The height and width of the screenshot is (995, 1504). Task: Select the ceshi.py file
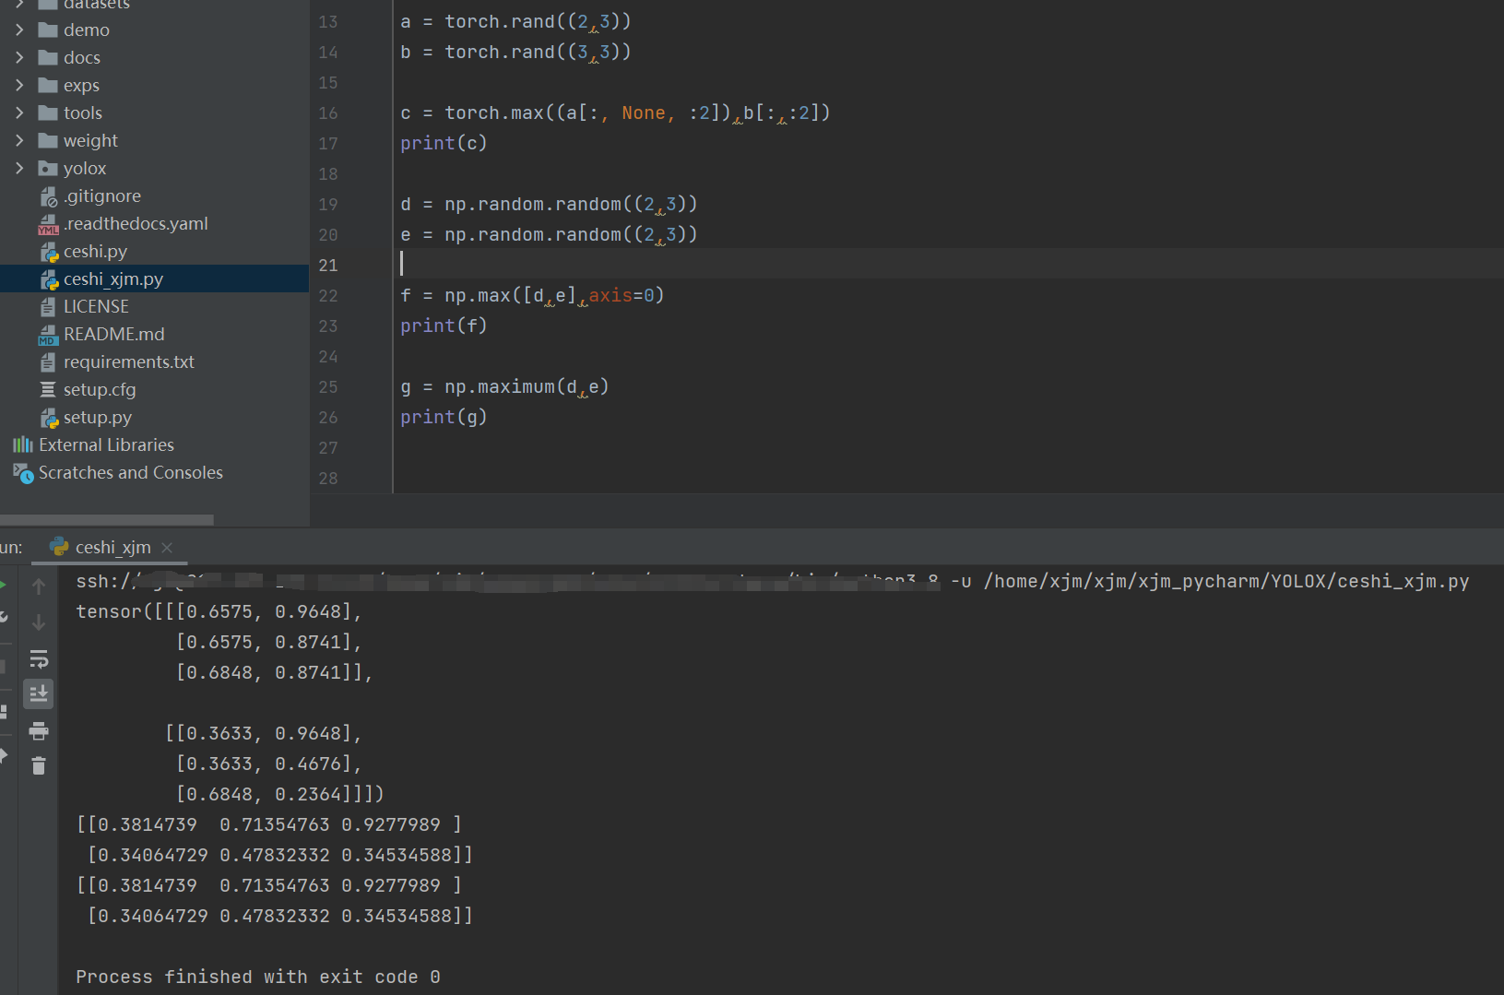point(95,251)
